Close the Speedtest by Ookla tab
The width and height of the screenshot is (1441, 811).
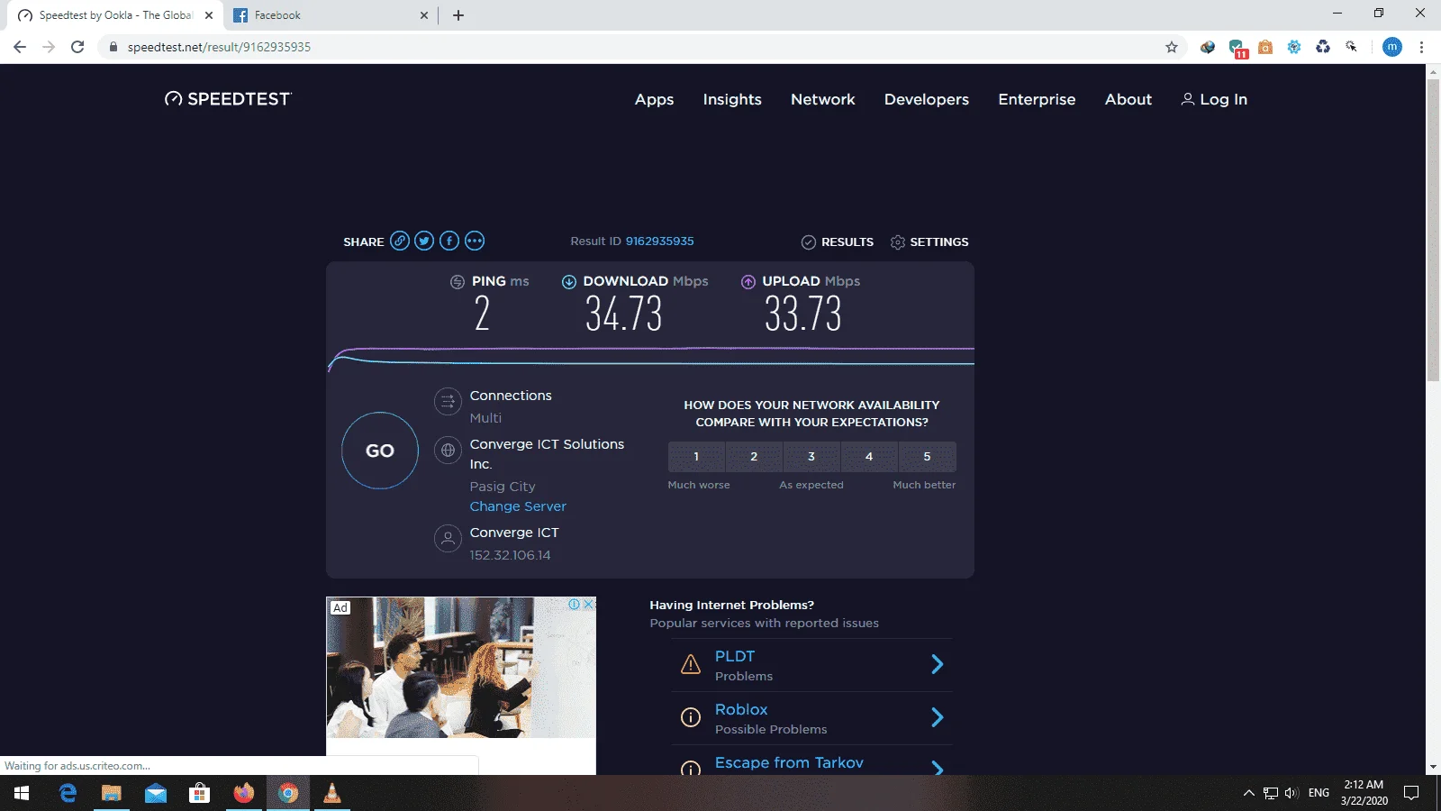click(x=209, y=15)
